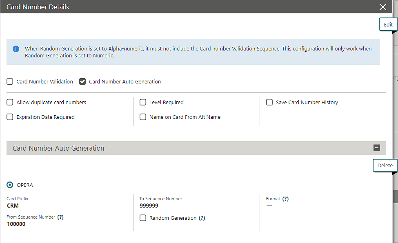398x243 pixels.
Task: Close the Card Number Details dialog
Action: (x=382, y=7)
